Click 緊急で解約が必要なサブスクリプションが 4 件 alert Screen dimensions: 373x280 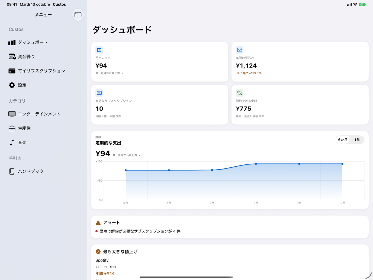point(140,231)
